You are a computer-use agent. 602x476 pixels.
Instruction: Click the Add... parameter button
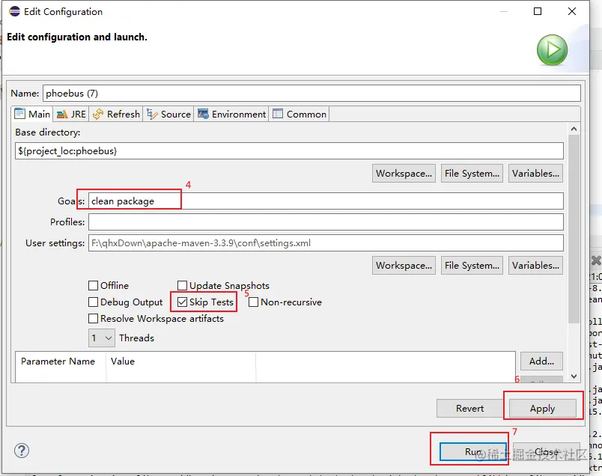541,361
